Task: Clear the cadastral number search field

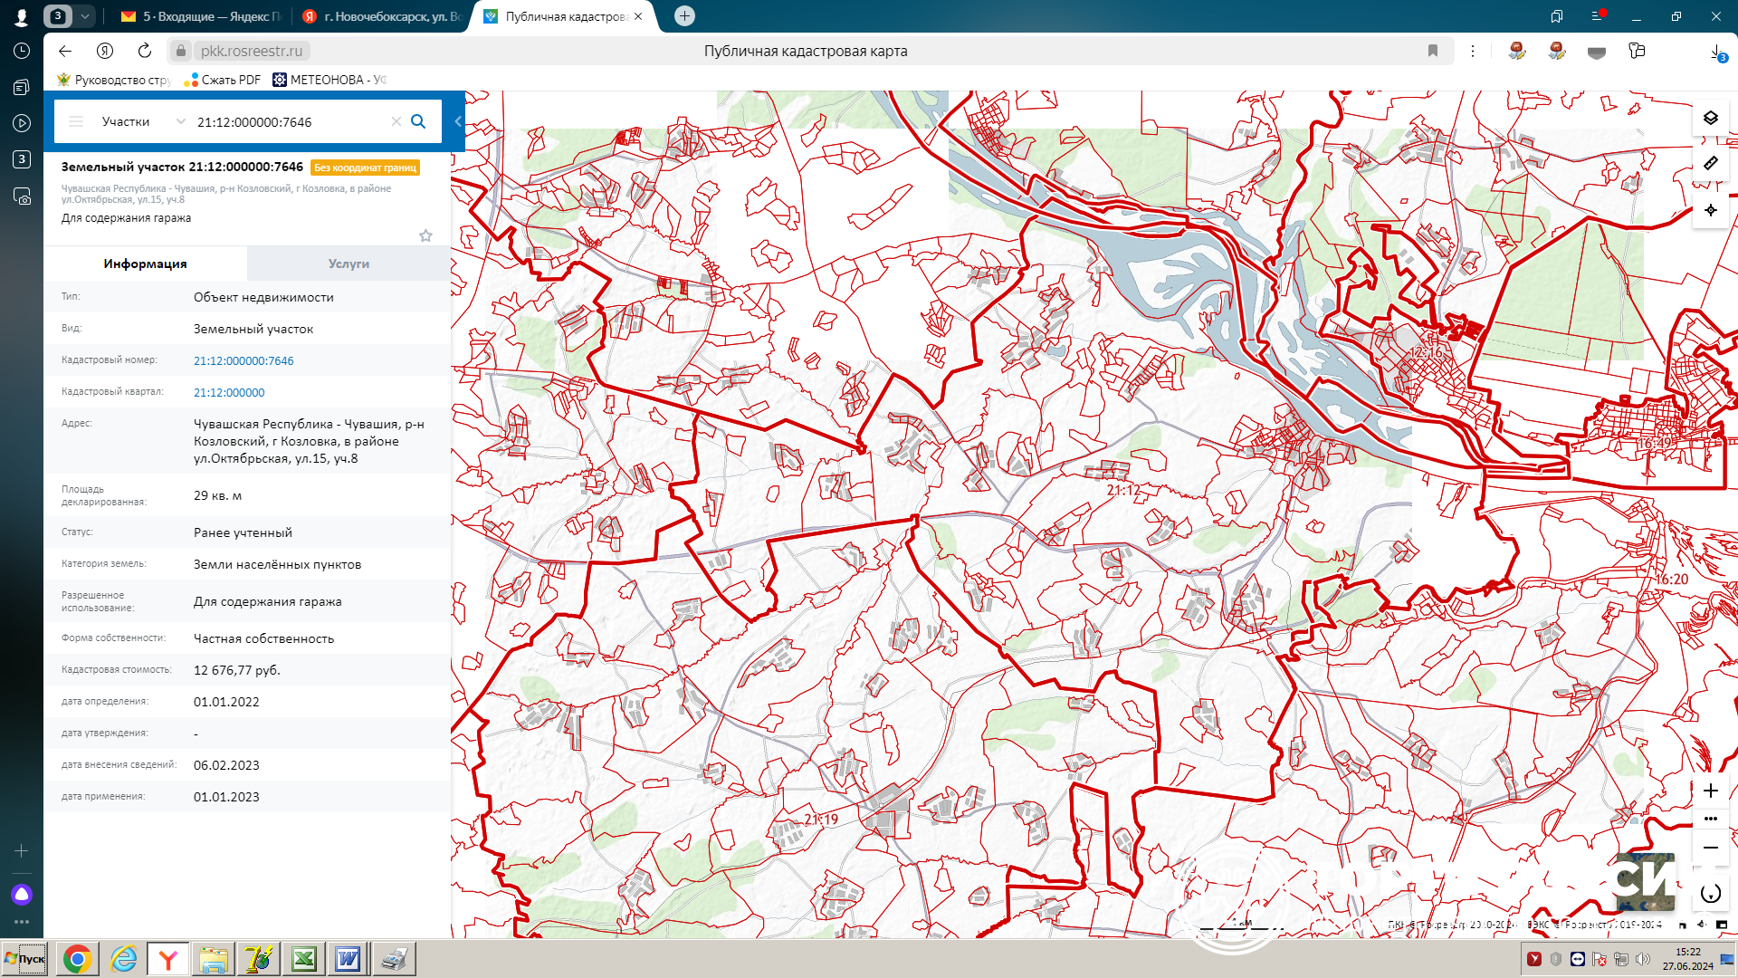Action: click(x=396, y=121)
